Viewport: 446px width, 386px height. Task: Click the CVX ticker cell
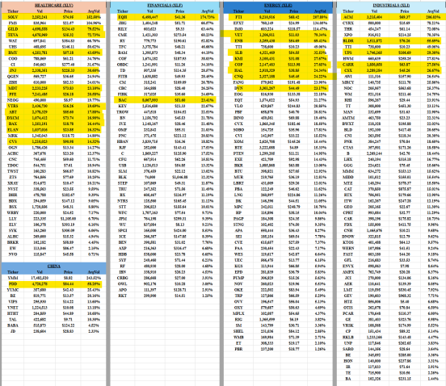tap(238, 124)
